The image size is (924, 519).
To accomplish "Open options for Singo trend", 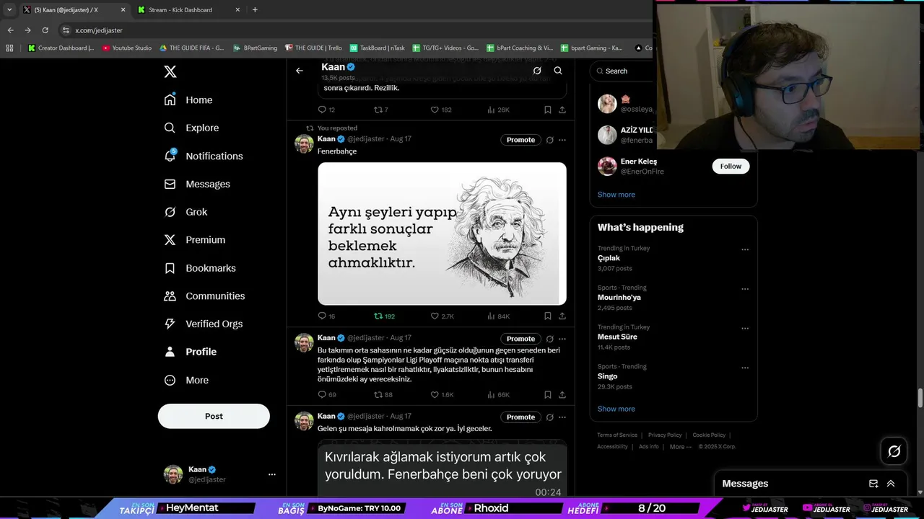I will point(745,368).
